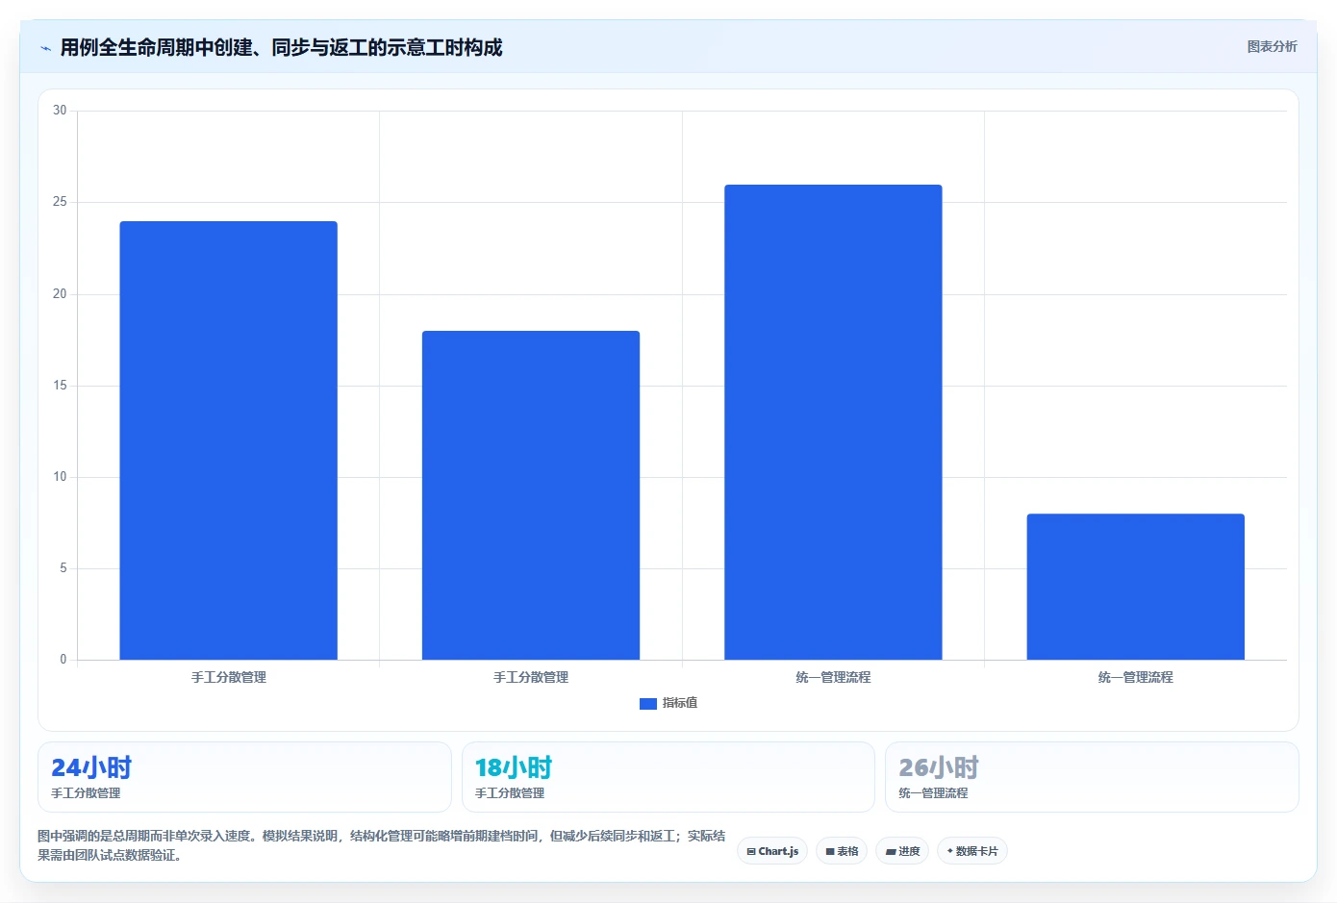
Task: Click the 10 tick on the y-axis
Action: (x=60, y=477)
